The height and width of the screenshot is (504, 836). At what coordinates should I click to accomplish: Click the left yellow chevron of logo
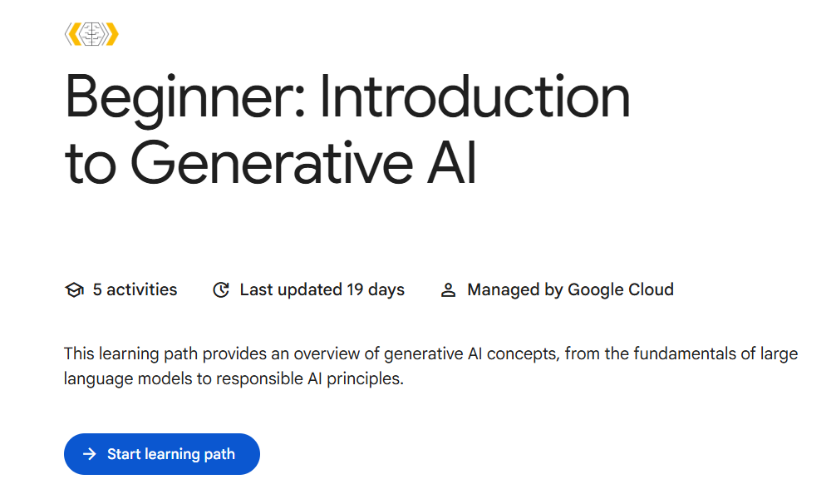pos(71,34)
